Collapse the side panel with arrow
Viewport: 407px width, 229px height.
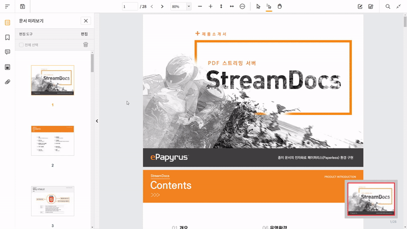click(97, 121)
